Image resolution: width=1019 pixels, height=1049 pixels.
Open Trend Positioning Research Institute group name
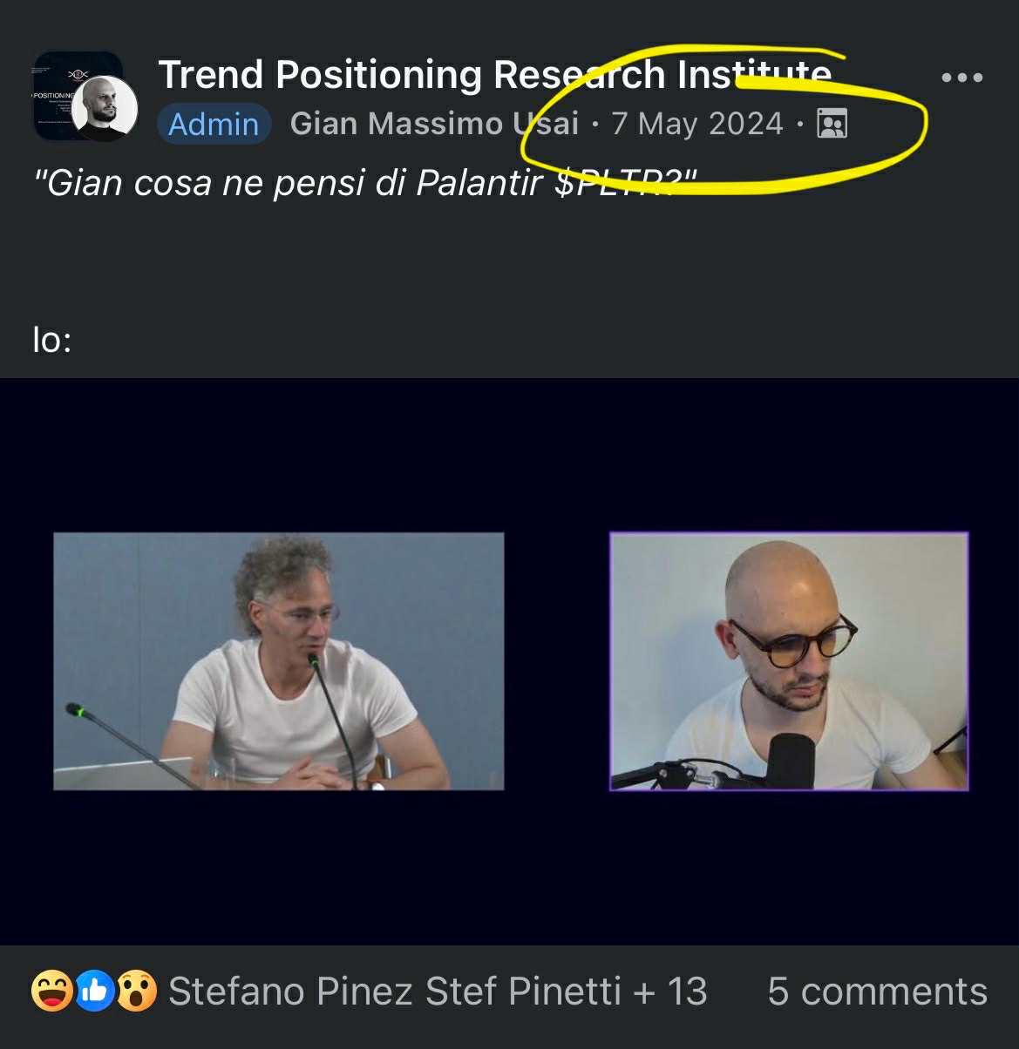click(494, 74)
